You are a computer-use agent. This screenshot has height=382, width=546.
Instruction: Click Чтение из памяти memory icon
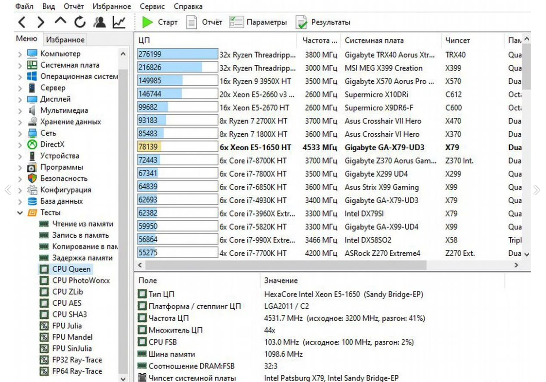44,224
